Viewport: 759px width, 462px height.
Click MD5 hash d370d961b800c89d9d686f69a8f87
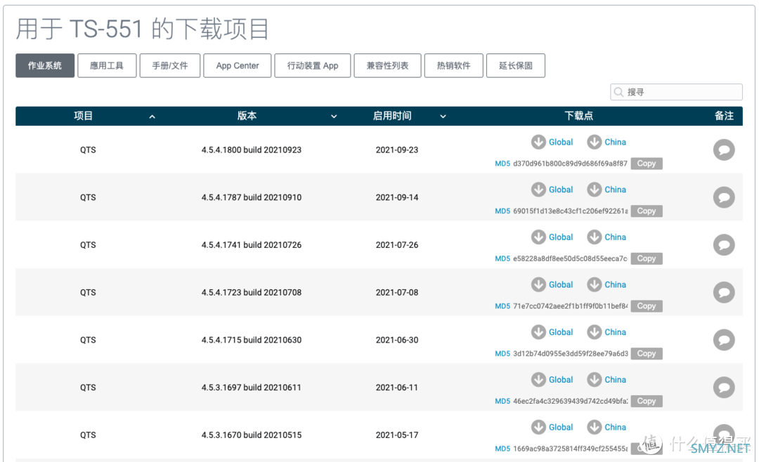tap(570, 164)
